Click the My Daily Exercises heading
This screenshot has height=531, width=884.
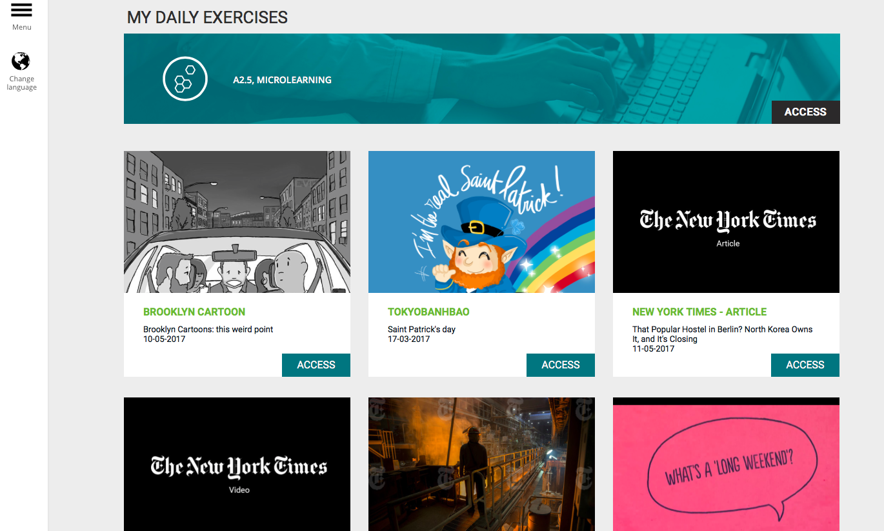click(207, 17)
